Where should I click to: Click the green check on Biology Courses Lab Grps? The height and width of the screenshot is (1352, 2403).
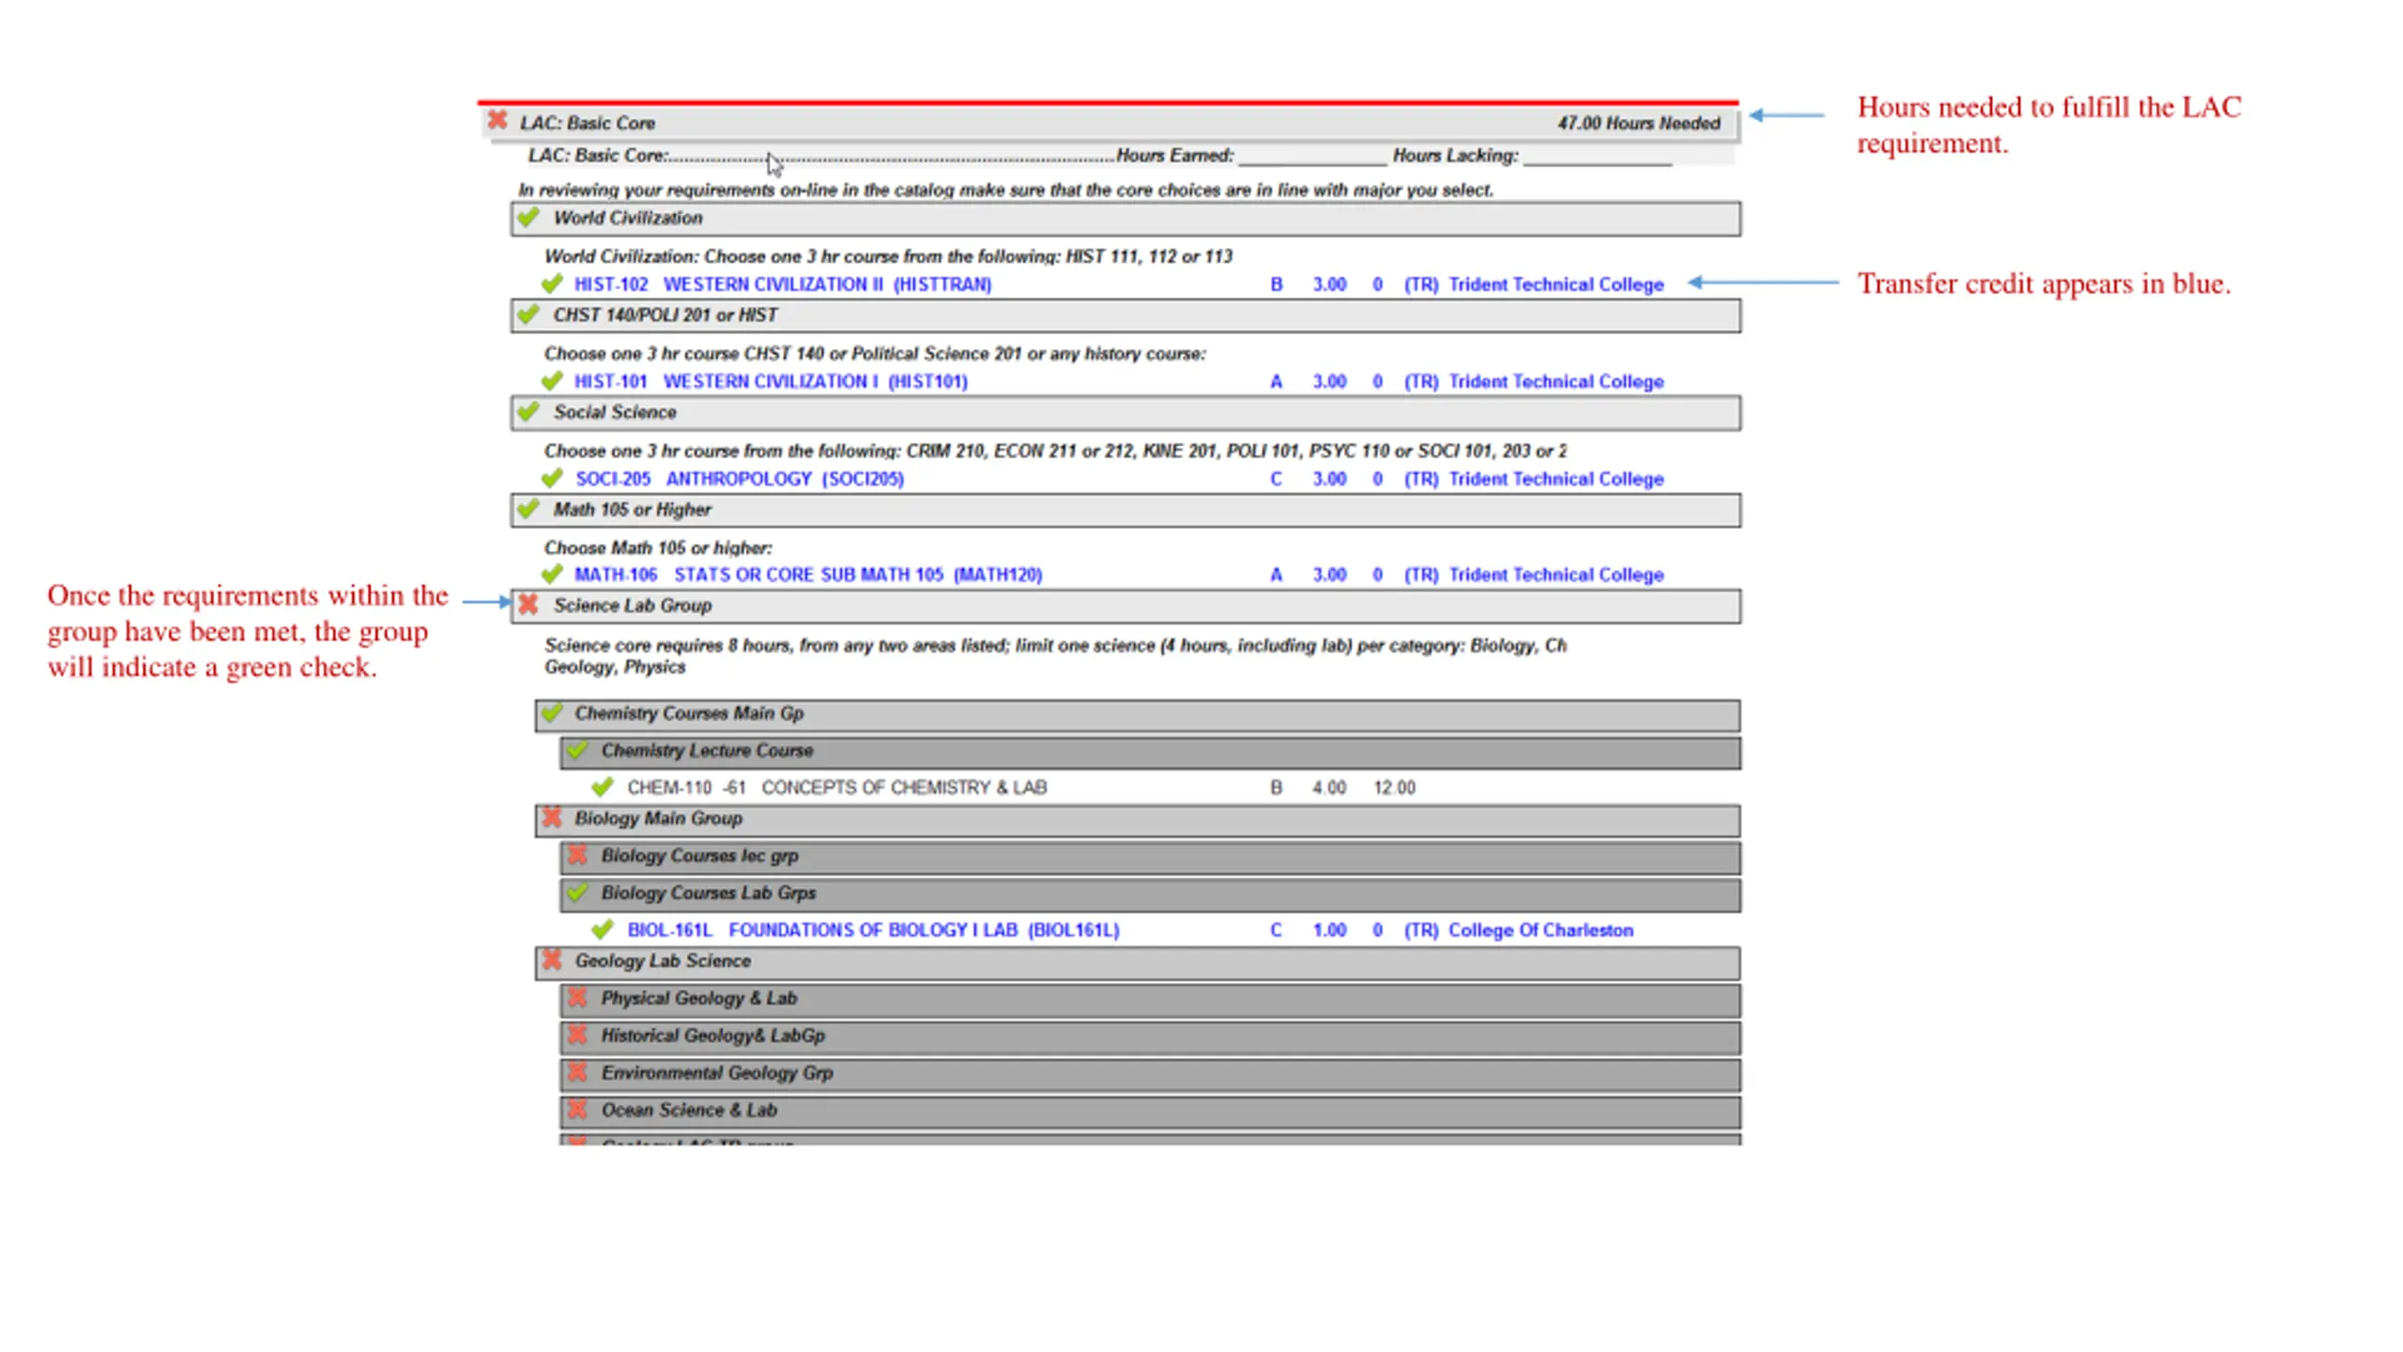click(577, 892)
